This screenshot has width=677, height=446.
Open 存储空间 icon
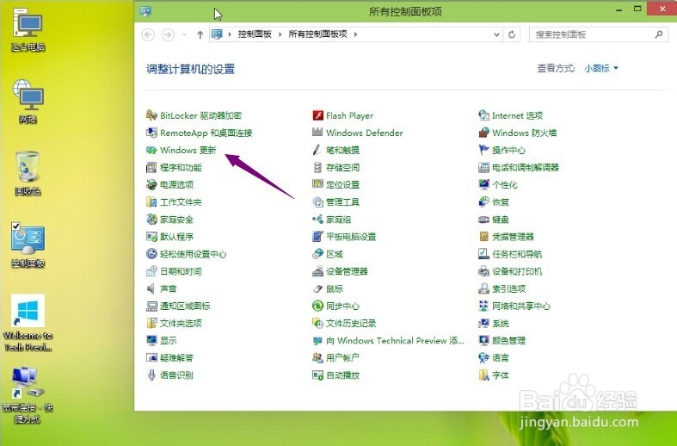tap(317, 167)
